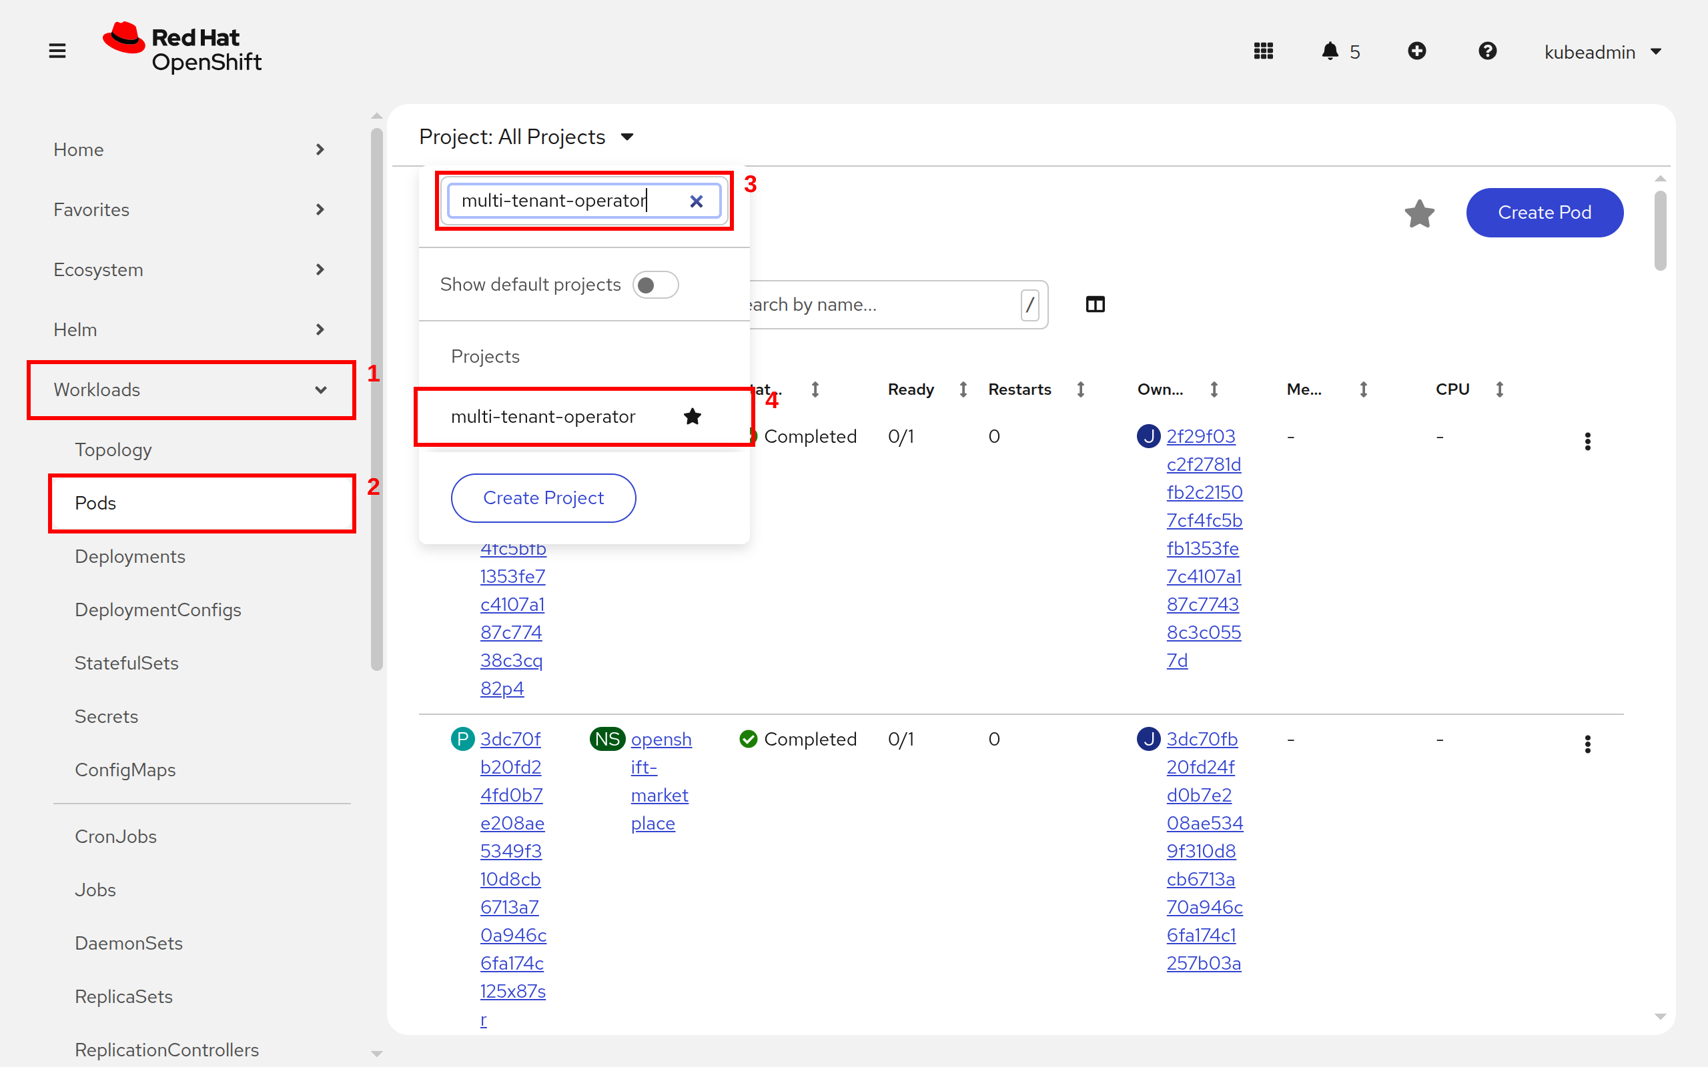This screenshot has width=1708, height=1067.
Task: Toggle the hamburger navigation menu
Action: [x=57, y=51]
